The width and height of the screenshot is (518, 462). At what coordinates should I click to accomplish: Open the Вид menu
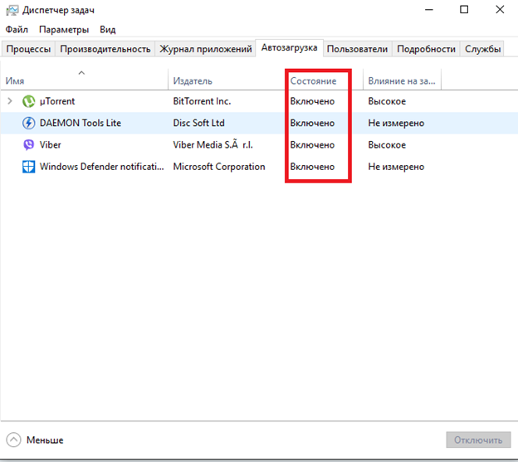point(108,30)
